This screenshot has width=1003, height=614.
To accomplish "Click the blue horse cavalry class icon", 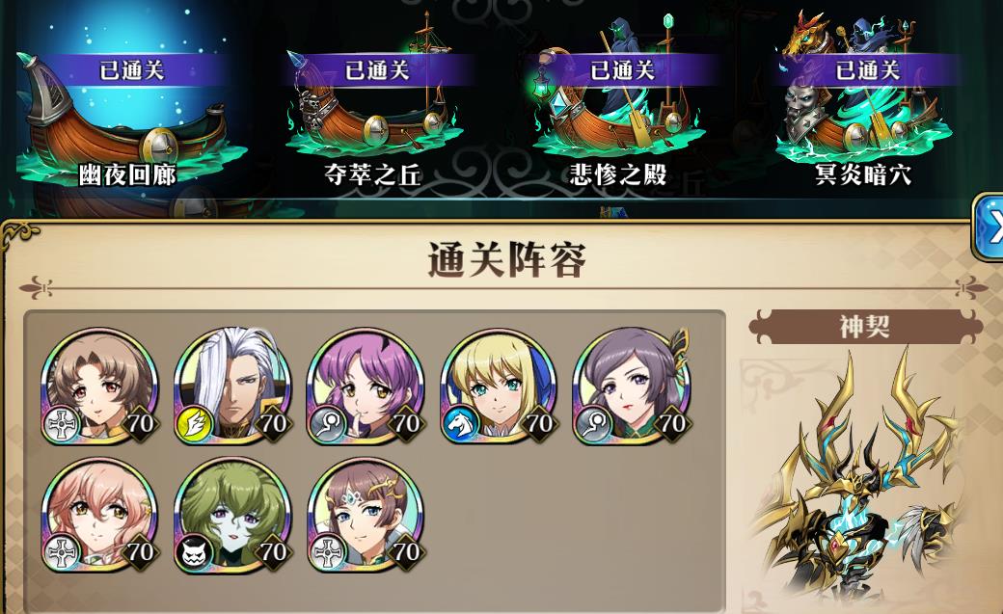I will (459, 425).
